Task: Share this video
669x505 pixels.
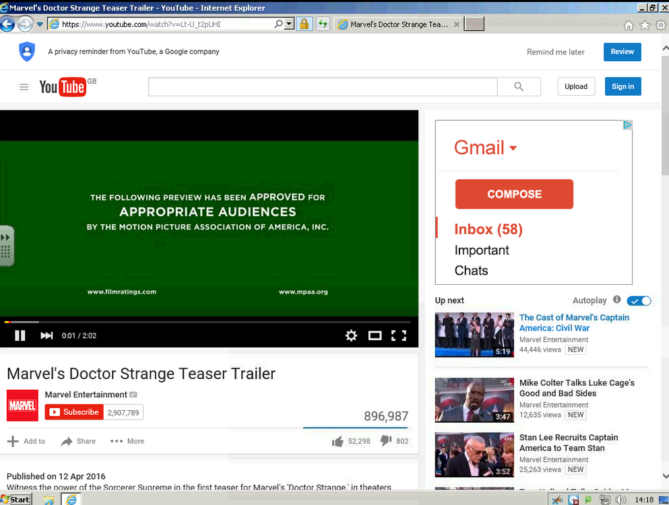Action: (x=78, y=441)
